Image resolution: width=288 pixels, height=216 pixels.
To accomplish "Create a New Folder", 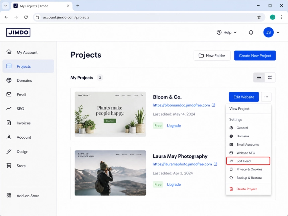I will pos(212,56).
